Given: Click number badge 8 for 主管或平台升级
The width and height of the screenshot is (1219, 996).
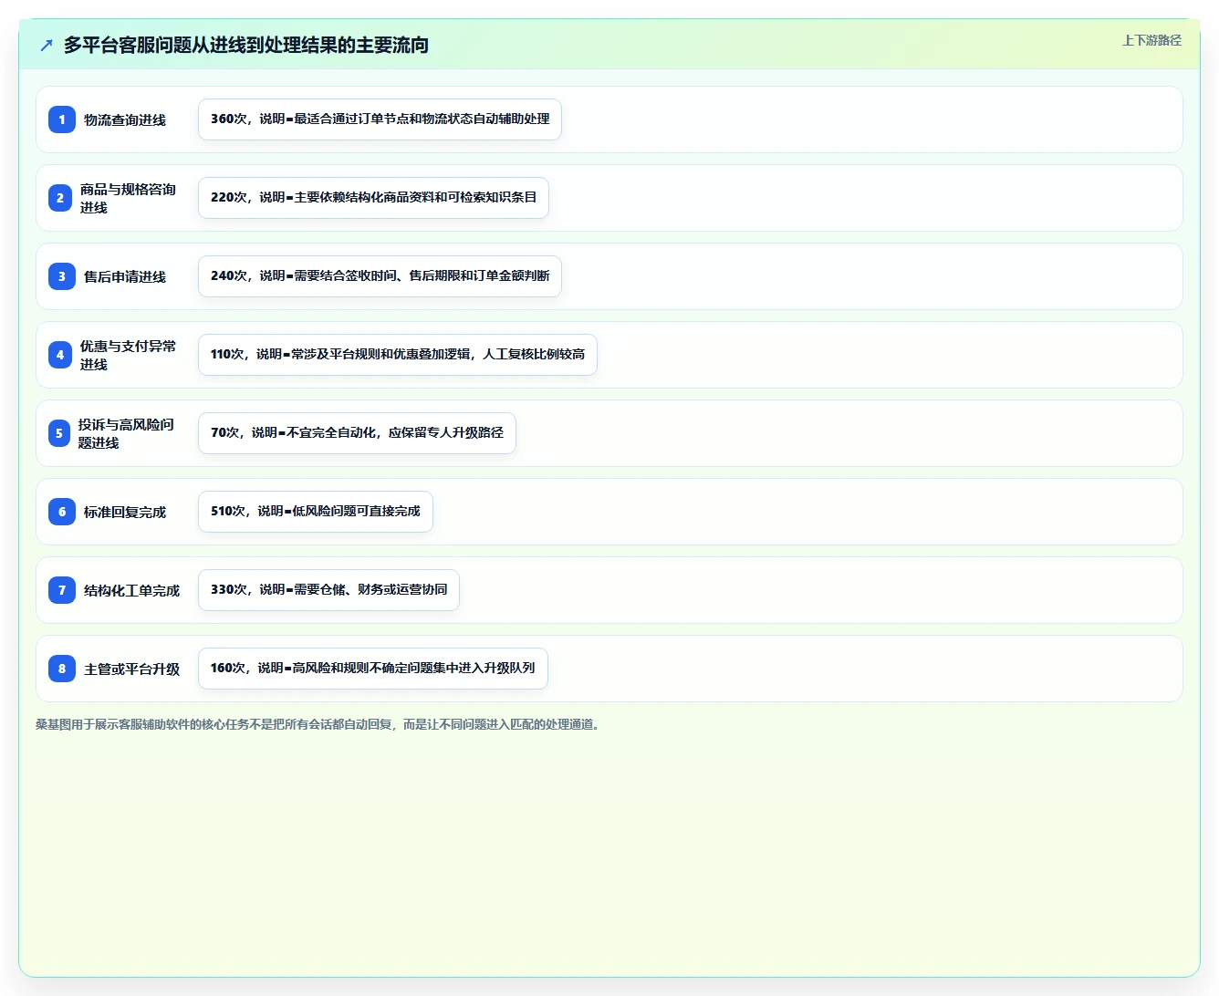Looking at the screenshot, I should coord(62,669).
